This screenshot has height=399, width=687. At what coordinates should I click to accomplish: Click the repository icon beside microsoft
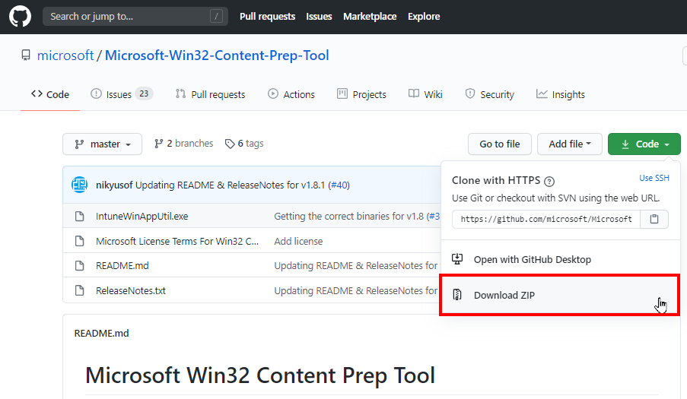[x=26, y=55]
